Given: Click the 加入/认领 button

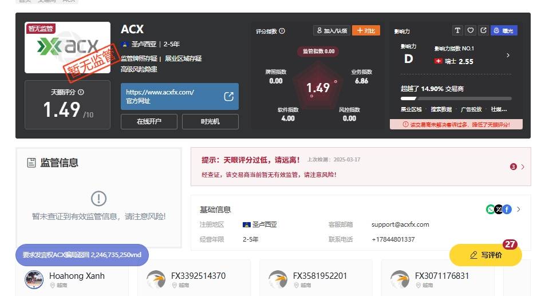Looking at the screenshot, I should [x=332, y=30].
